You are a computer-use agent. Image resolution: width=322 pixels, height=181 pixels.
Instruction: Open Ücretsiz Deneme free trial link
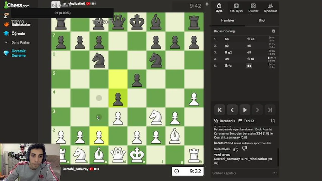coord(18,53)
